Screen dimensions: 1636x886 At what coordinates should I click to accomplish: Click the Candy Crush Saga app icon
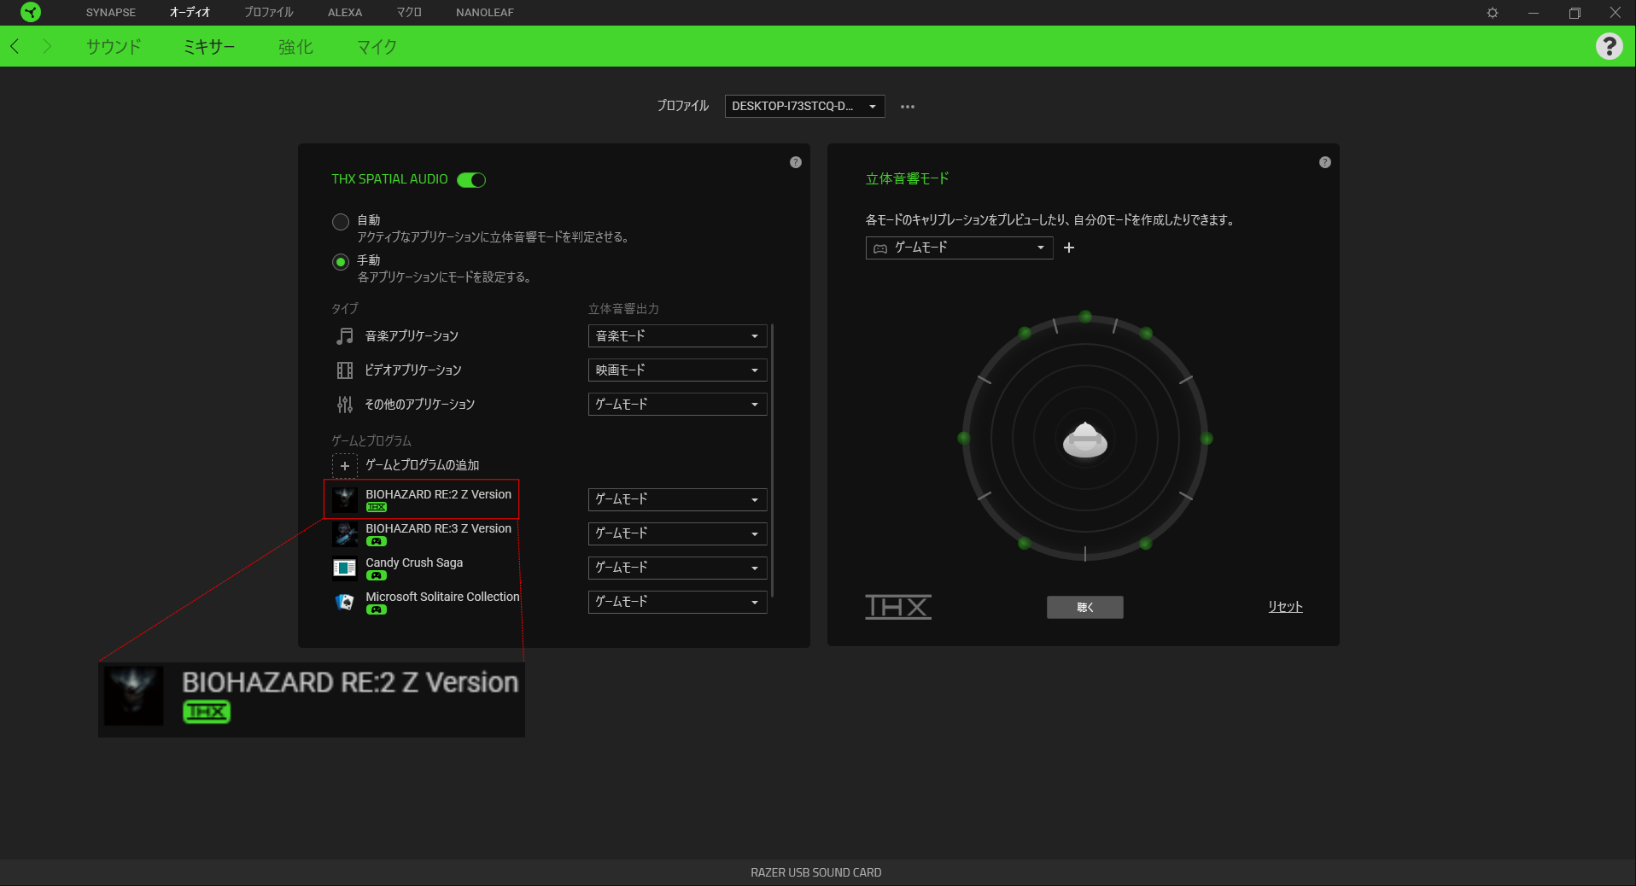tap(345, 568)
